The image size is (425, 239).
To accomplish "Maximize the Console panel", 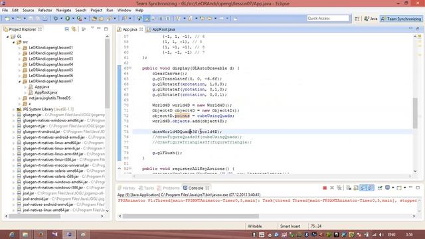I will click(x=418, y=187).
